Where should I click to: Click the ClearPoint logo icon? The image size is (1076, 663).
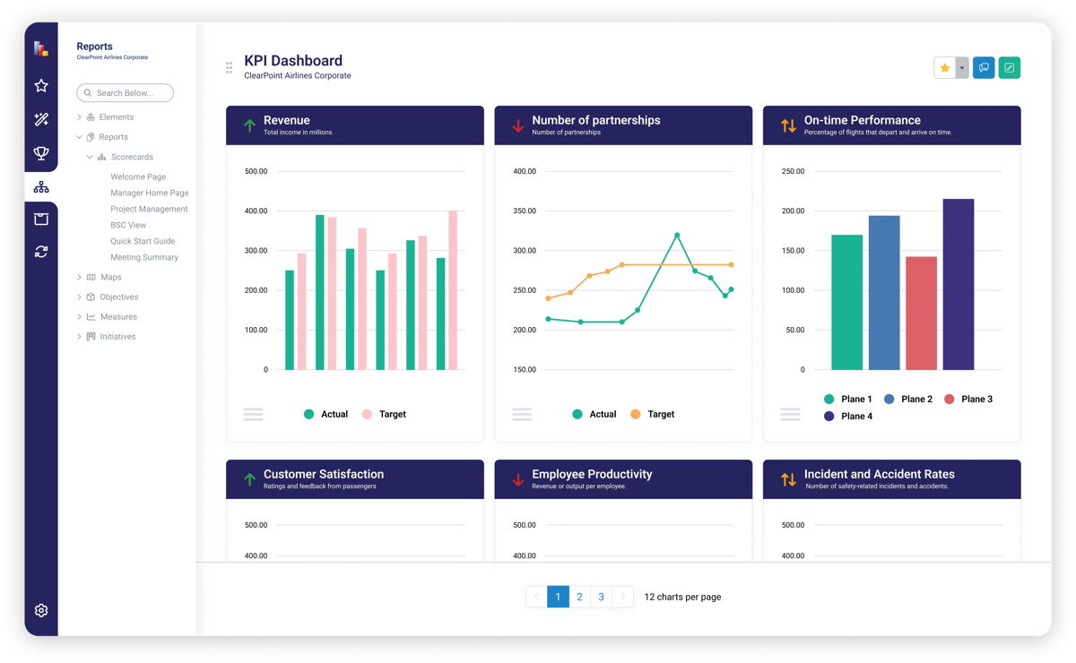40,48
